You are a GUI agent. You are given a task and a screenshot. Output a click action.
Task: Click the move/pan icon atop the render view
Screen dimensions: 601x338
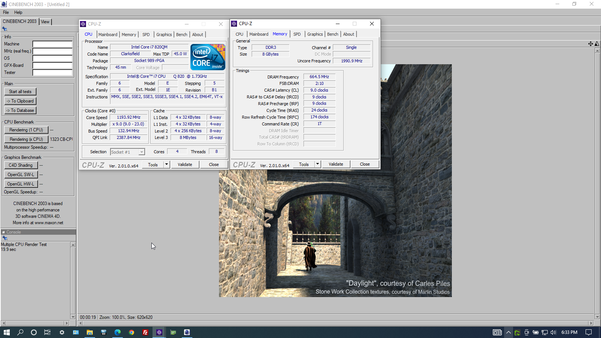point(590,44)
